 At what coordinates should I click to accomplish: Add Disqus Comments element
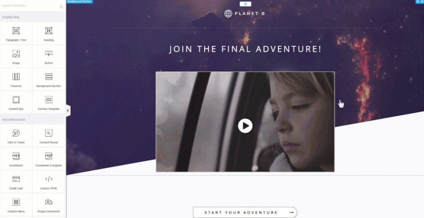pos(49,205)
